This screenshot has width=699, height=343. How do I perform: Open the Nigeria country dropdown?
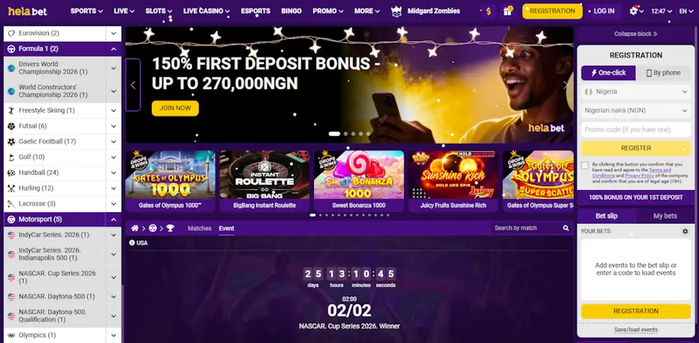[636, 92]
